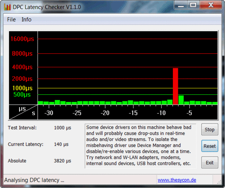The image size is (225, 188).
Task: Minimize the DPC Latency Checker window
Action: coord(181,5)
